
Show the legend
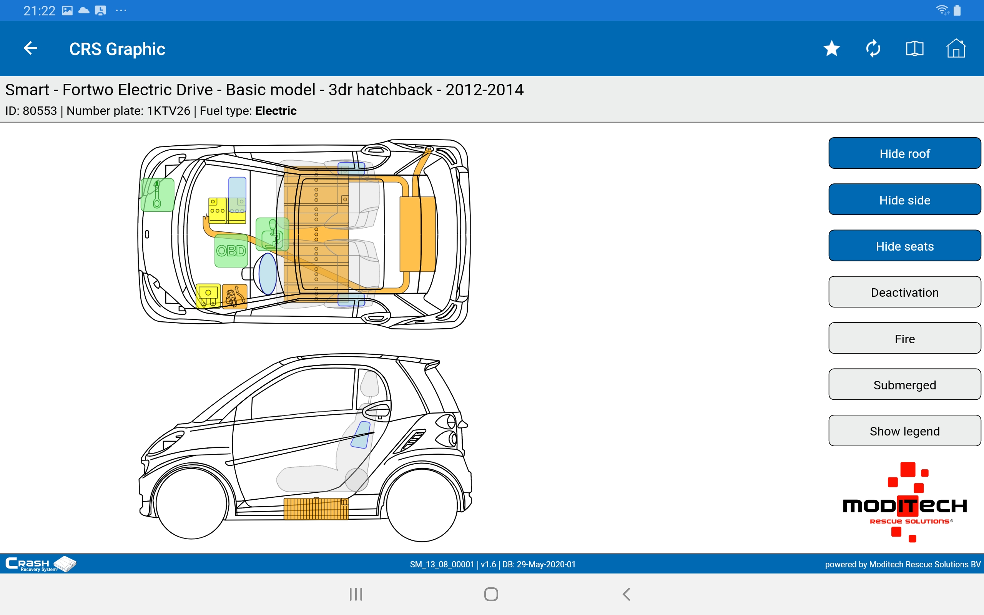coord(905,431)
